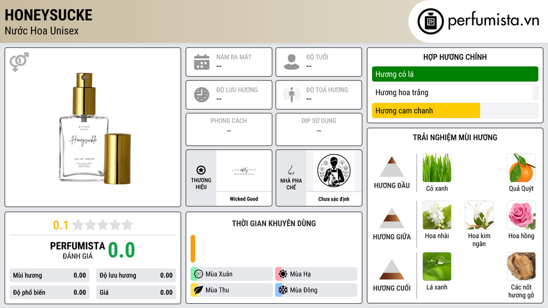Open the Các nốt hương gỗ image

tap(521, 266)
